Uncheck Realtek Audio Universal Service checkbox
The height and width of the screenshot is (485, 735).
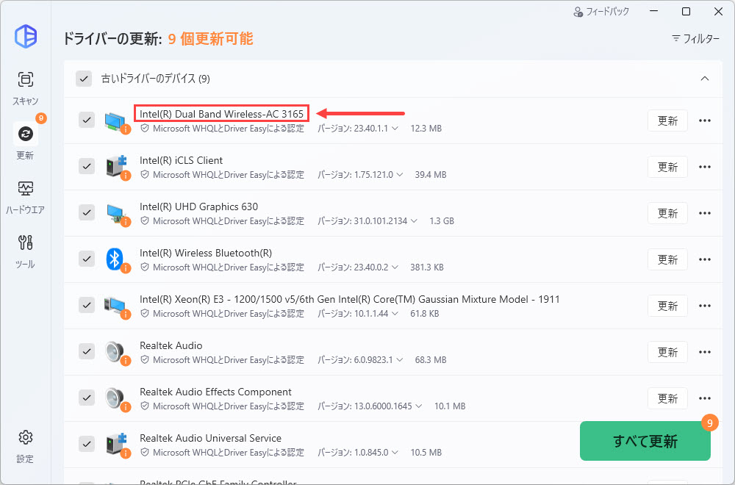pos(87,444)
